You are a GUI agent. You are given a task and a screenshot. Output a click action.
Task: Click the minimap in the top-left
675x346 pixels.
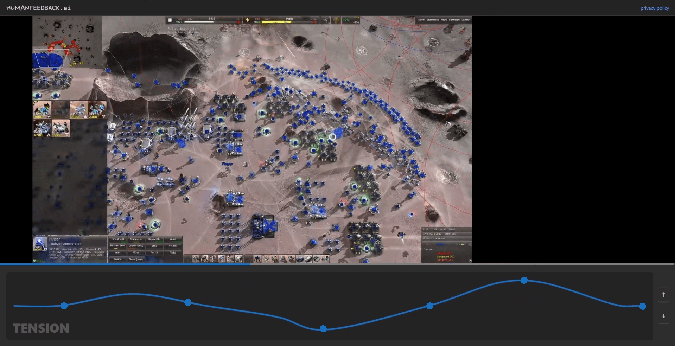click(x=67, y=42)
